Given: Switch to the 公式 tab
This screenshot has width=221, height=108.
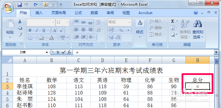Looking at the screenshot, I should point(78,13).
